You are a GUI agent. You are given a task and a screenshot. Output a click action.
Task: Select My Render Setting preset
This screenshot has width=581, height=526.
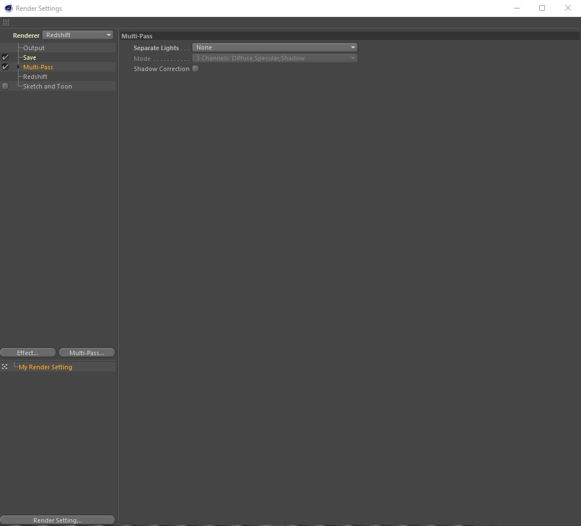(46, 367)
